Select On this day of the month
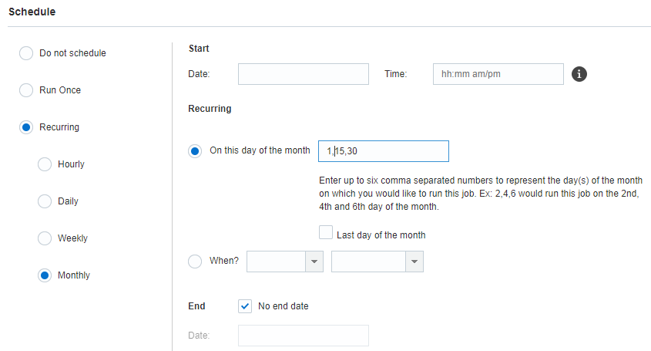 click(196, 151)
